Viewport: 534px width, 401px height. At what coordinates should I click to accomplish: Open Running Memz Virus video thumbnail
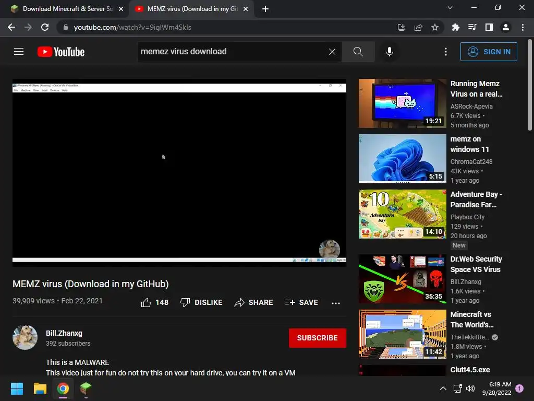tap(402, 103)
